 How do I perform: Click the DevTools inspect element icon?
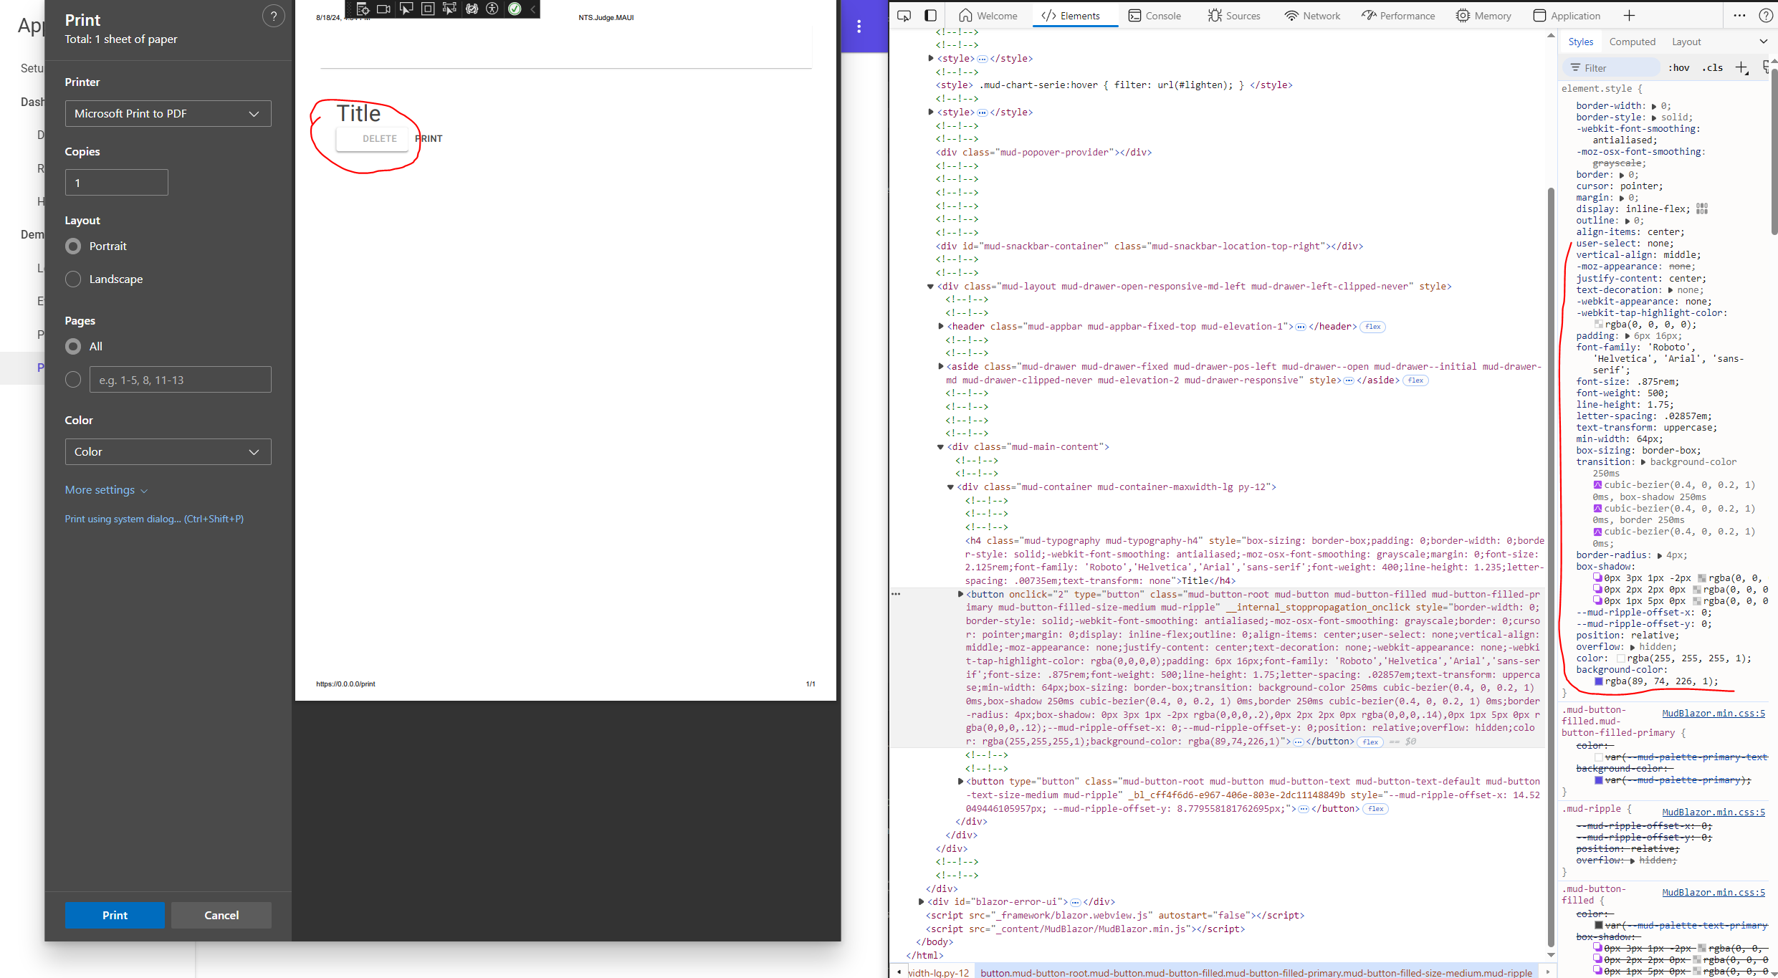(x=904, y=16)
